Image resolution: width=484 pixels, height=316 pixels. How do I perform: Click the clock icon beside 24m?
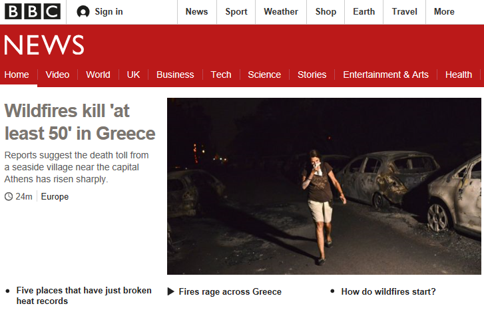tap(9, 197)
